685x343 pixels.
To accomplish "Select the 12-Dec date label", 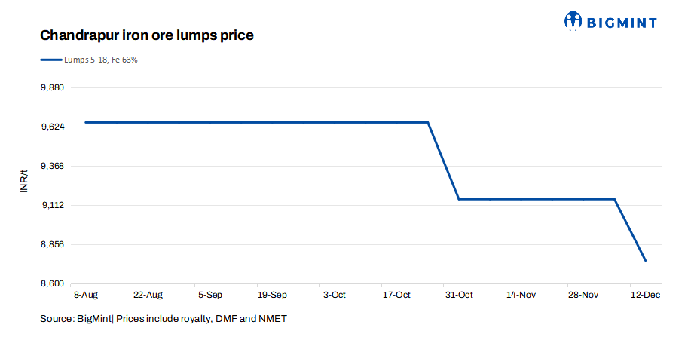I will [645, 295].
